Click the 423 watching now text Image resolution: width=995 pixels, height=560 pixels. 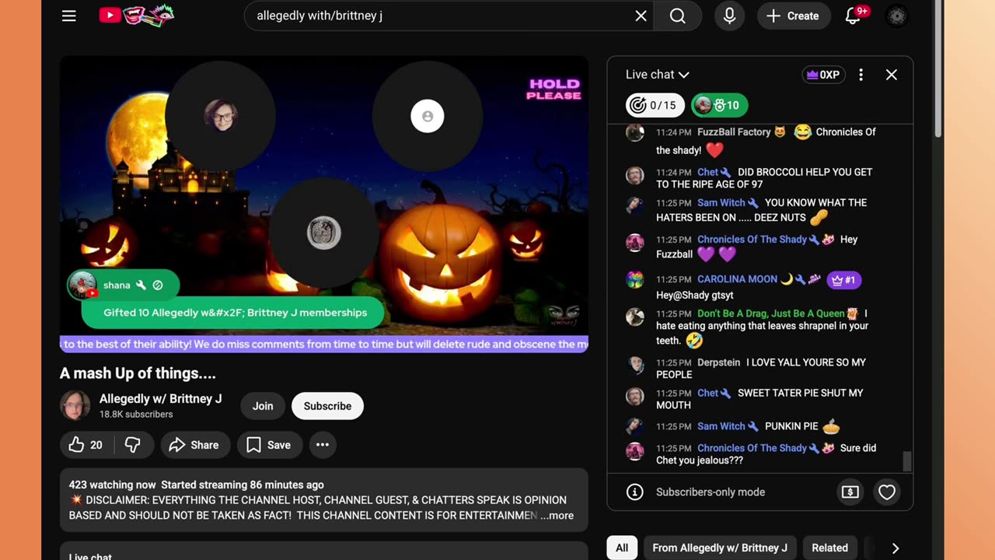(x=112, y=485)
